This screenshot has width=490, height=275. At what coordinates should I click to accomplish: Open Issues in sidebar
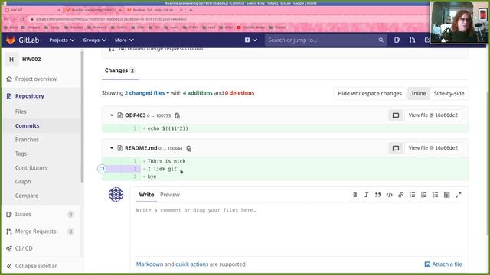(23, 214)
